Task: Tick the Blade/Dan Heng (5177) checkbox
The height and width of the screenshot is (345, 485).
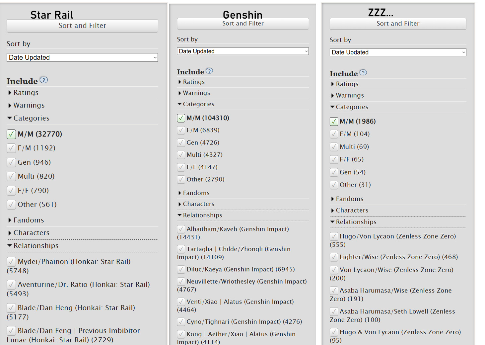Action: click(x=11, y=308)
